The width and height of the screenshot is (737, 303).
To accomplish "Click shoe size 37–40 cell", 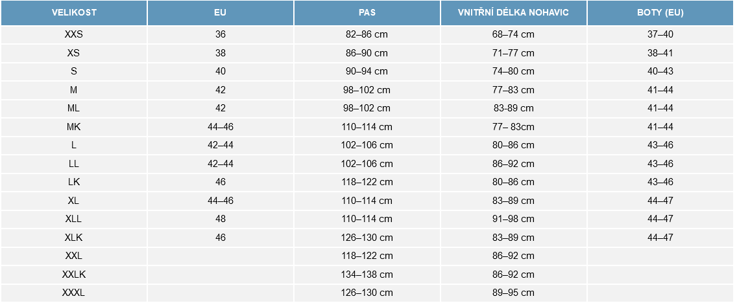I will point(660,34).
